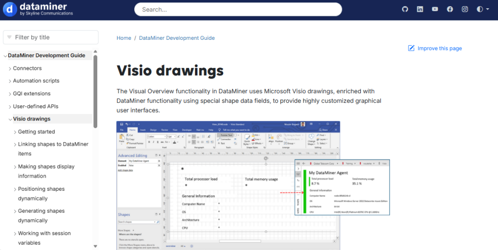Open the Facebook icon link
498x250 pixels.
pos(450,9)
